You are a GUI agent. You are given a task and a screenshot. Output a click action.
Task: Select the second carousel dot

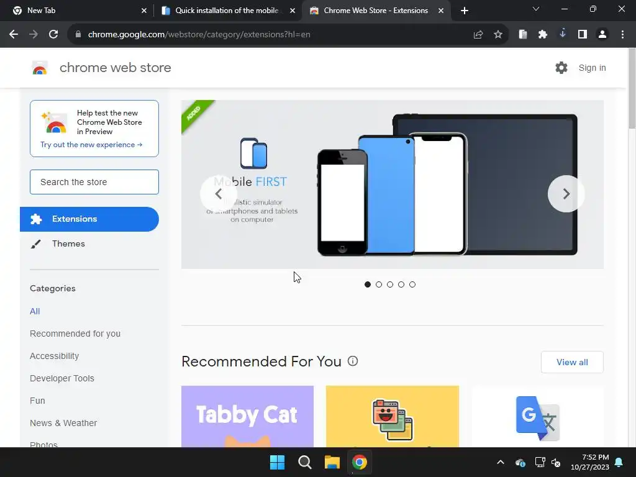click(x=379, y=284)
